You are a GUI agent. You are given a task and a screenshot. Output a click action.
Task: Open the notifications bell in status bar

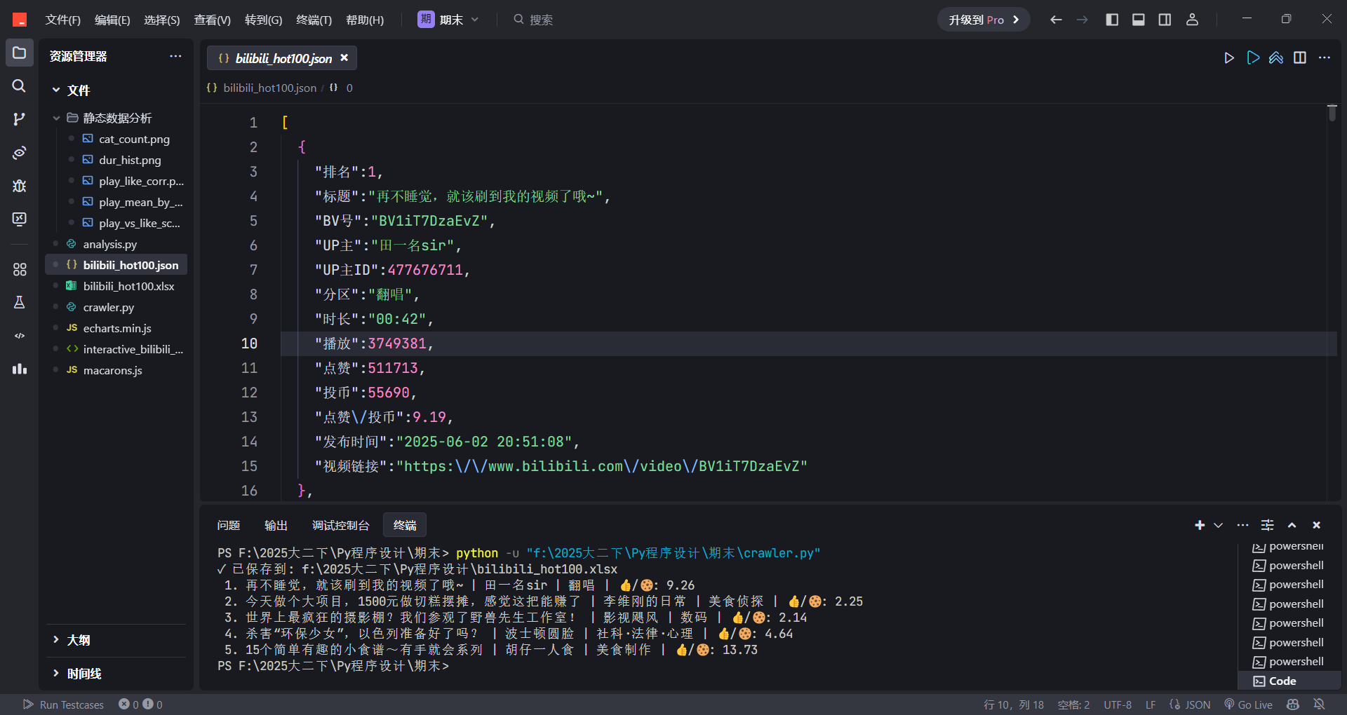pyautogui.click(x=1319, y=704)
